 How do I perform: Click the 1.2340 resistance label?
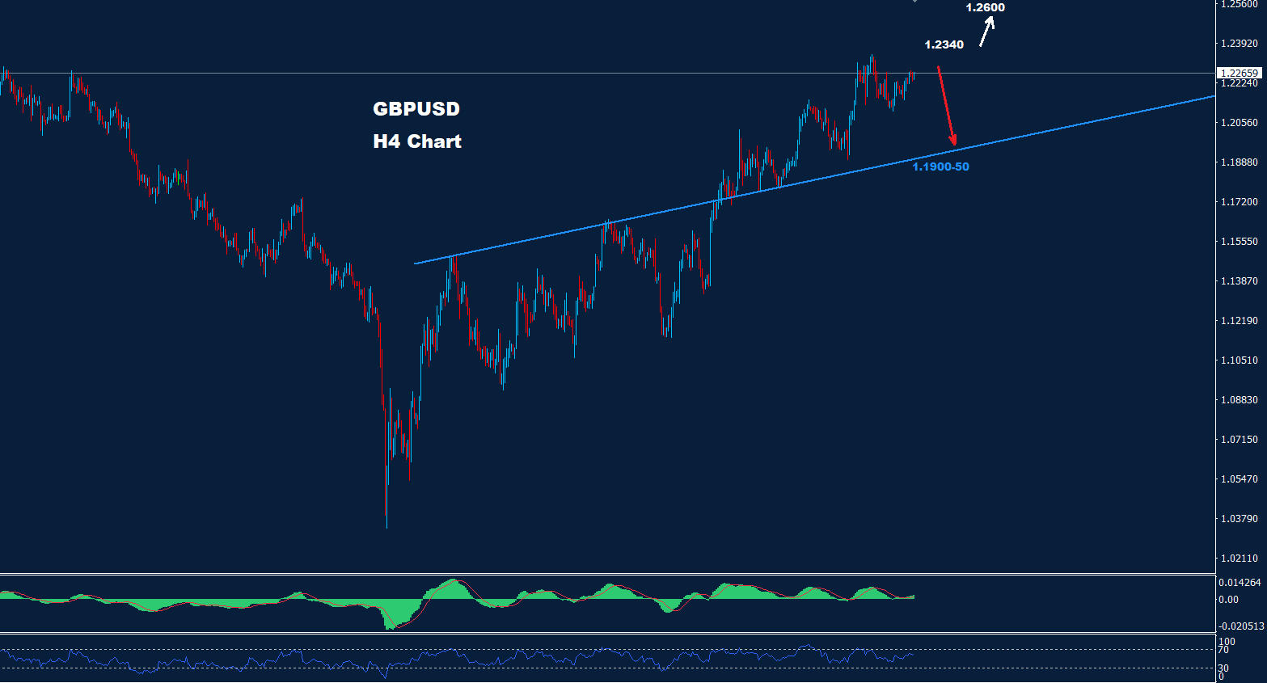tap(944, 44)
